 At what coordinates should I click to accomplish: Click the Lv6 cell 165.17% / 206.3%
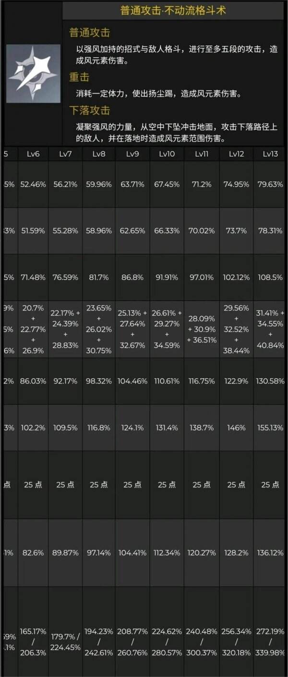click(x=33, y=642)
